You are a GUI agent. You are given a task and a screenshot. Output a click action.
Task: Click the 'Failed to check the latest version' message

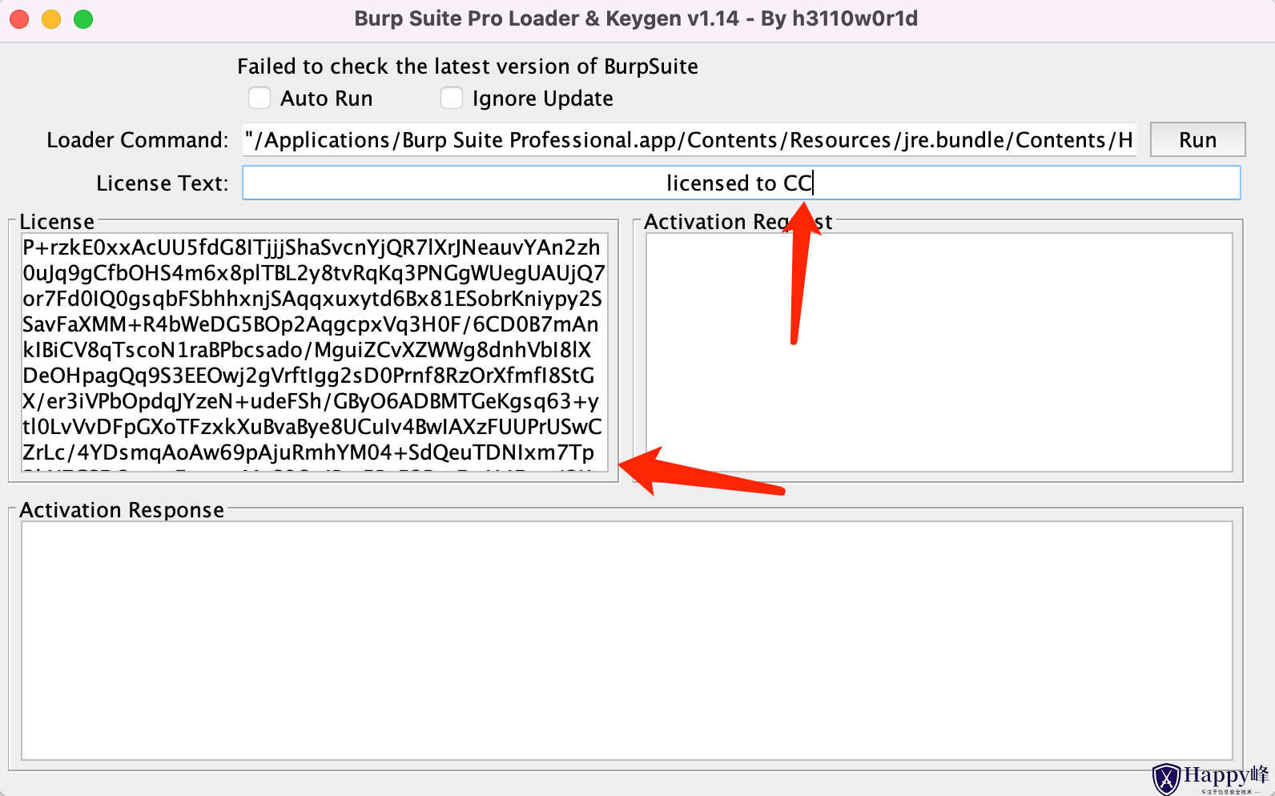(x=468, y=66)
